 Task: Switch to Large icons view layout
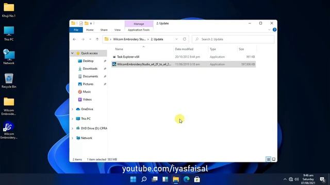pos(274,159)
